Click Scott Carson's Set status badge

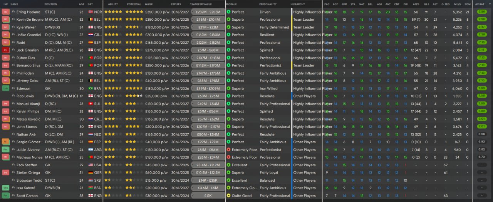coord(5,195)
